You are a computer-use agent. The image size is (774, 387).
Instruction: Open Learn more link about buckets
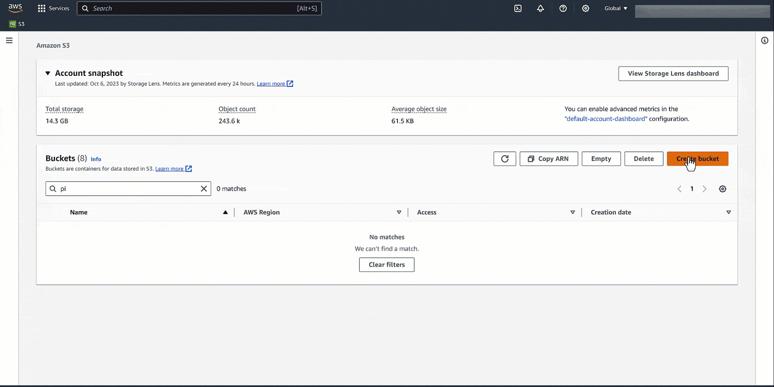[x=173, y=169]
